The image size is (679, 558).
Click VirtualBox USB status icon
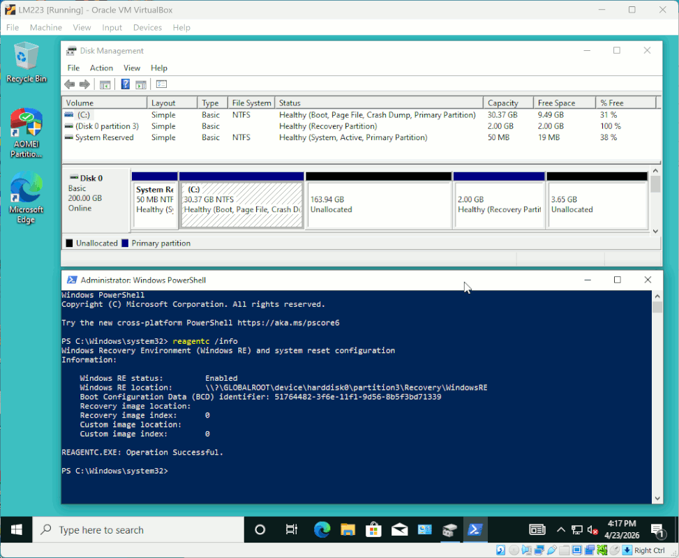552,550
